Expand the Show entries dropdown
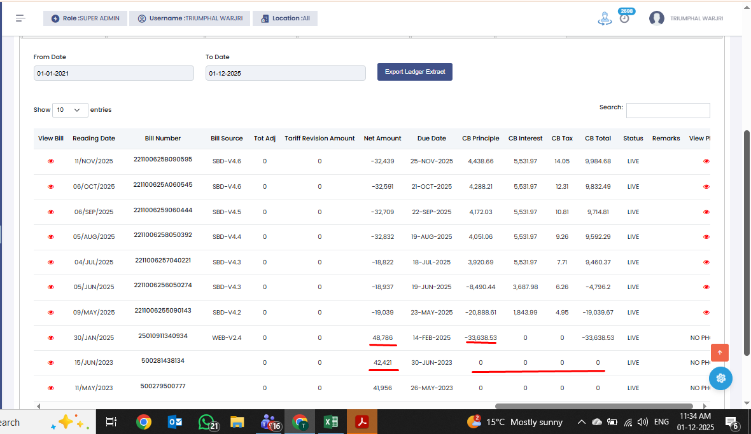 (70, 110)
